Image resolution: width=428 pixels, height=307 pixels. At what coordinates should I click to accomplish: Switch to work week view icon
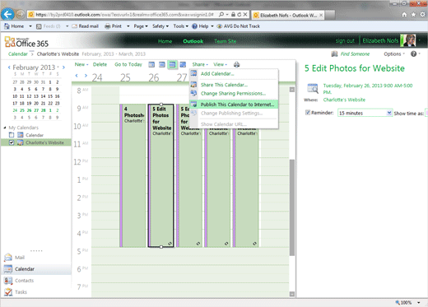(162, 64)
